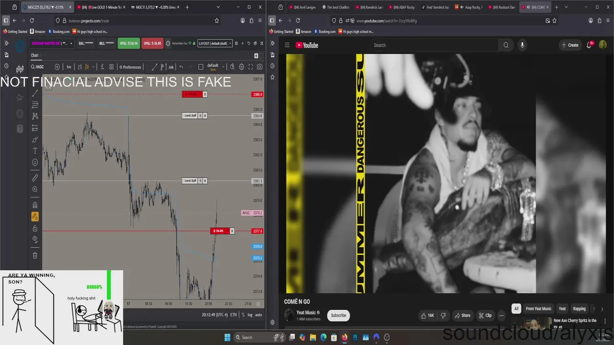This screenshot has width=614, height=345.
Task: Toggle the highlighted stay-in-drawing-mode pencil
Action: point(35,217)
